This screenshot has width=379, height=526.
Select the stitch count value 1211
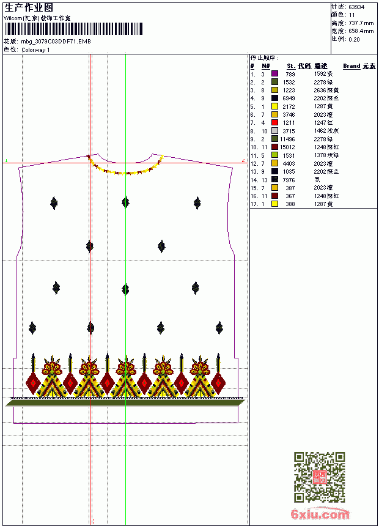click(x=289, y=123)
